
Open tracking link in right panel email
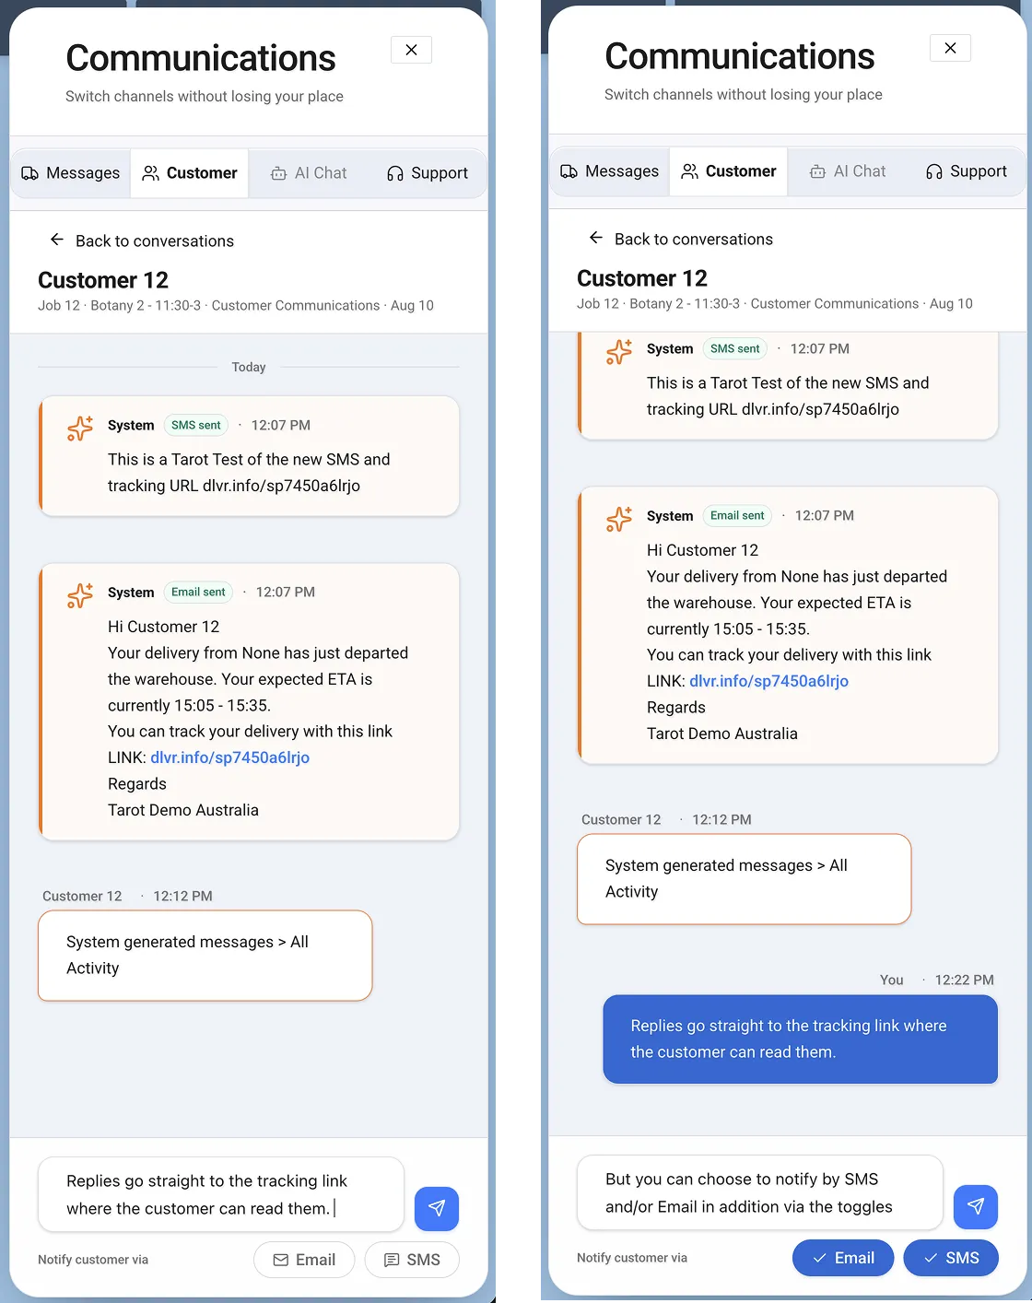point(769,681)
